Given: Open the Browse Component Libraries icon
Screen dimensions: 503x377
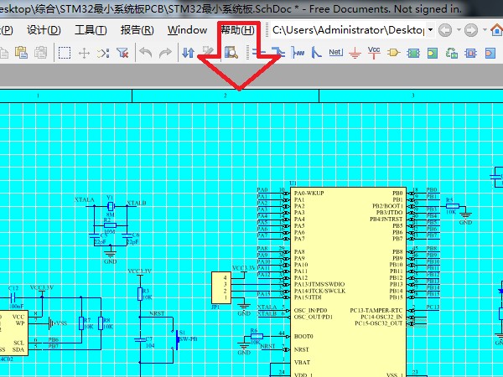Looking at the screenshot, I should point(231,52).
